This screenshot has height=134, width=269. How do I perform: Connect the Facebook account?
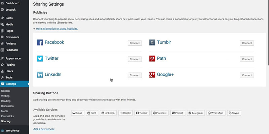click(135, 43)
